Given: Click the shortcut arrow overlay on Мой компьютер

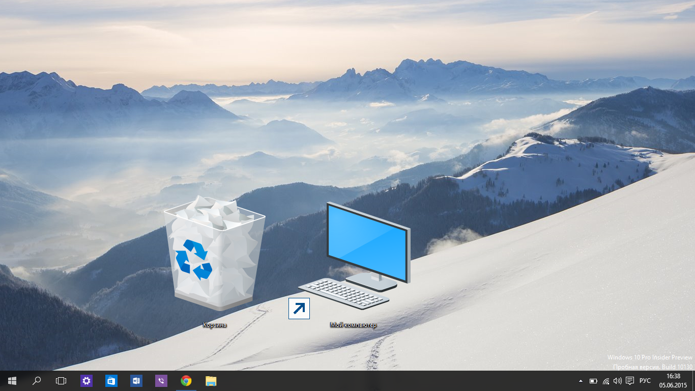Looking at the screenshot, I should (x=299, y=309).
